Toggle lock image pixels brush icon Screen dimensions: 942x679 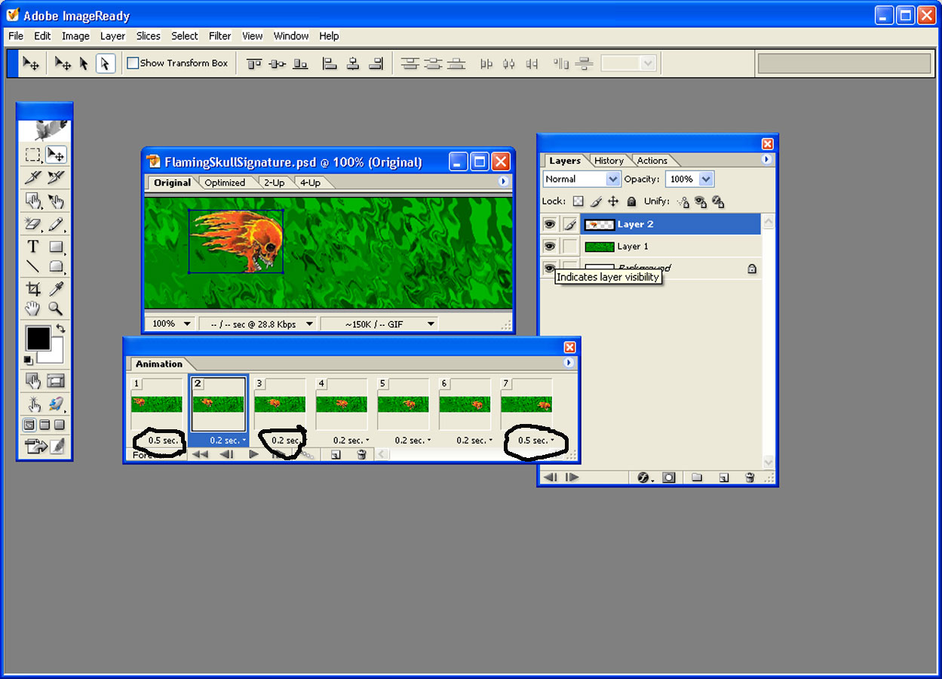(596, 201)
